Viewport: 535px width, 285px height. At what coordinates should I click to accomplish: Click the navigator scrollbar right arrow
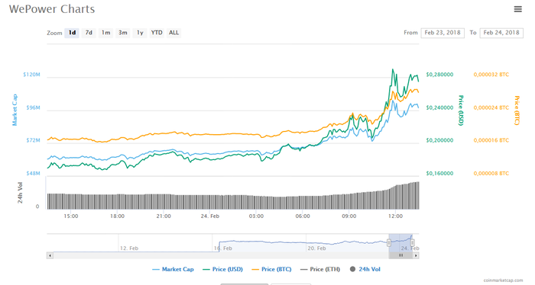click(x=416, y=255)
